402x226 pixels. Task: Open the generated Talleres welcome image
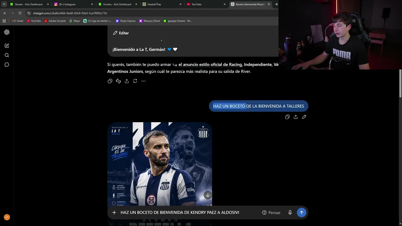point(160,164)
